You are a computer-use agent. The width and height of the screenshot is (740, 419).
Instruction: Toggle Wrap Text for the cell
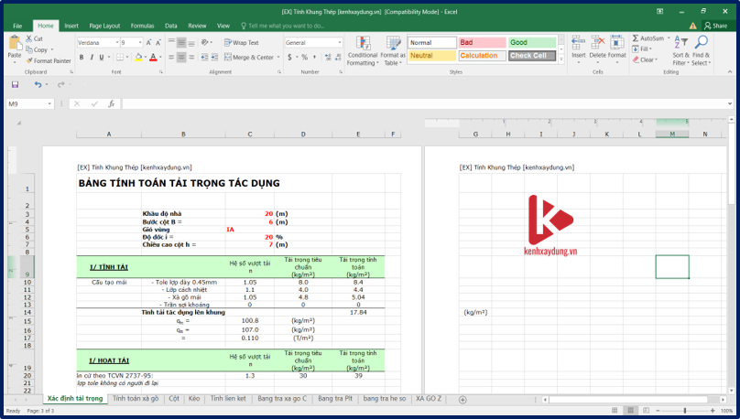[242, 42]
